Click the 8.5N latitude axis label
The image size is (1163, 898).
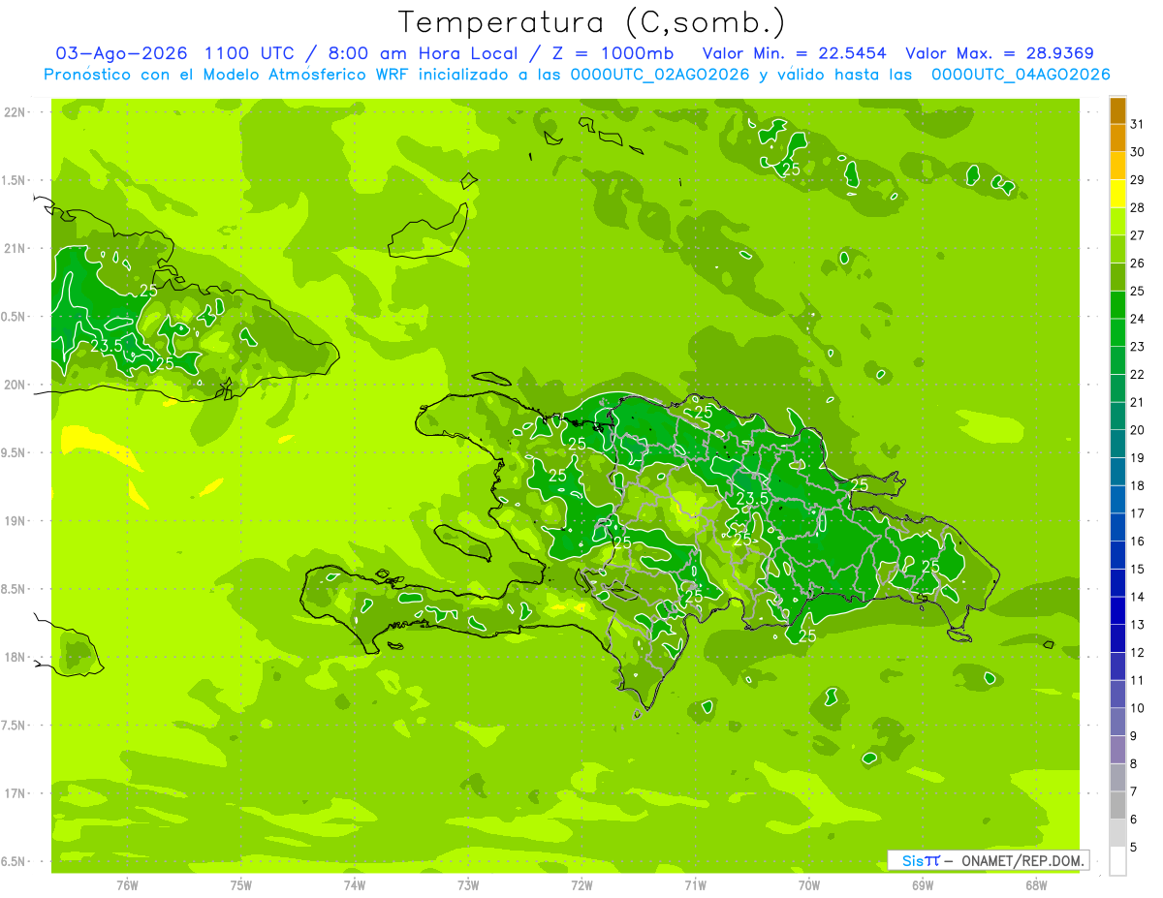[x=15, y=589]
